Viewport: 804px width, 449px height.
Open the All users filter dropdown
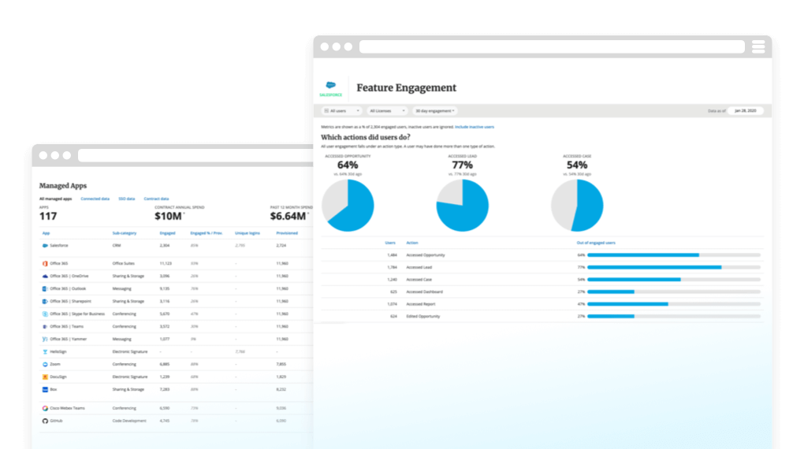coord(341,111)
